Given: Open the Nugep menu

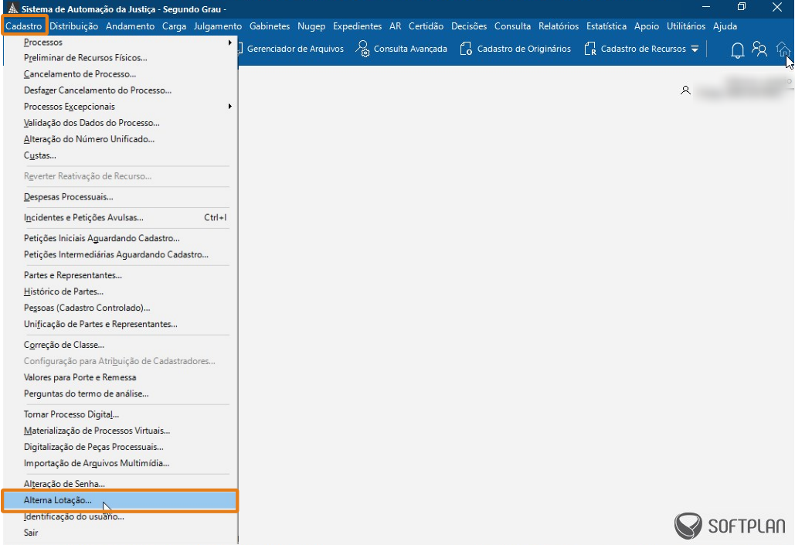Looking at the screenshot, I should (311, 26).
